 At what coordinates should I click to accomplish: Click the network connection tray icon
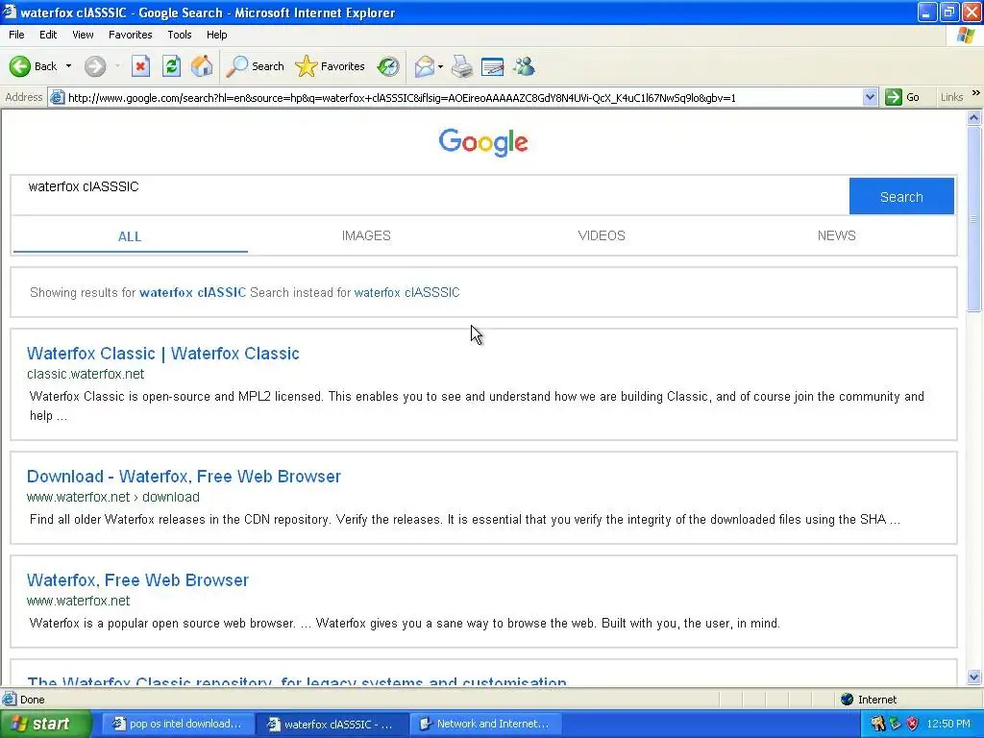(895, 724)
